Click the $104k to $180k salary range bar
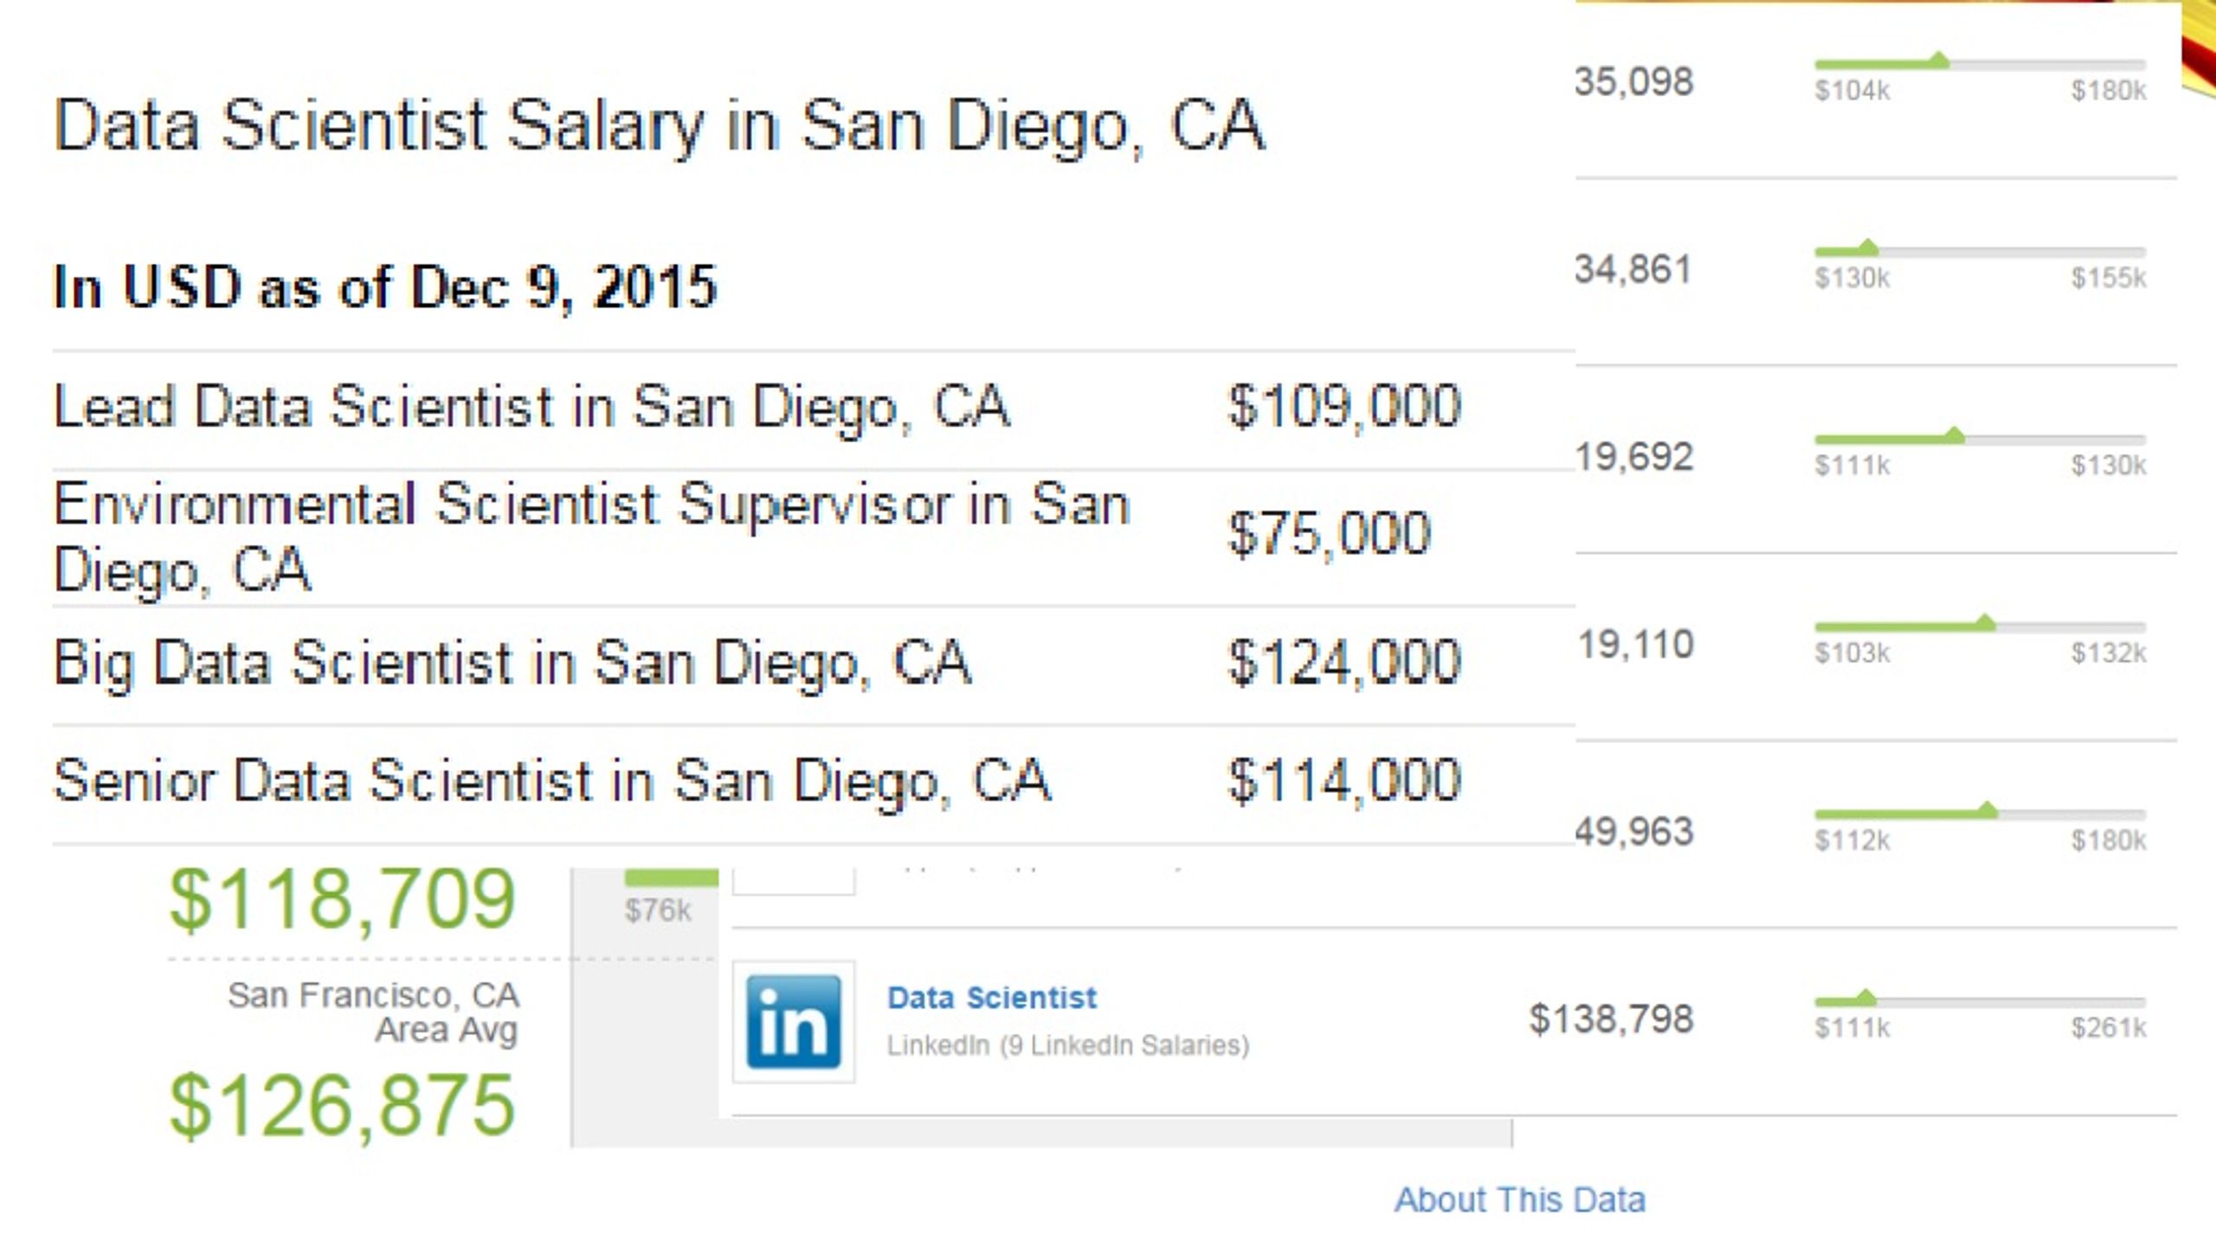This screenshot has width=2216, height=1246. coord(1980,62)
